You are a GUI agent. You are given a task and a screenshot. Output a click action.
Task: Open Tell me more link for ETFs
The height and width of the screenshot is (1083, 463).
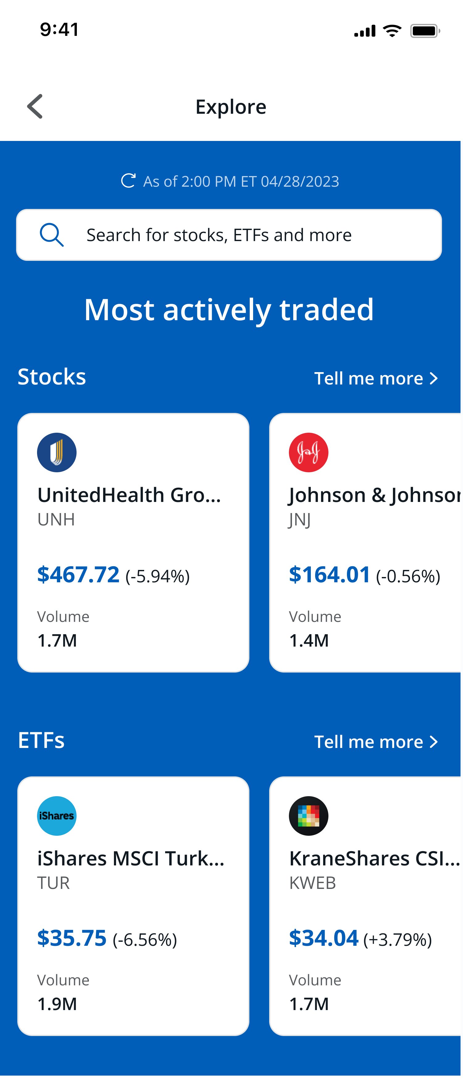coord(369,741)
